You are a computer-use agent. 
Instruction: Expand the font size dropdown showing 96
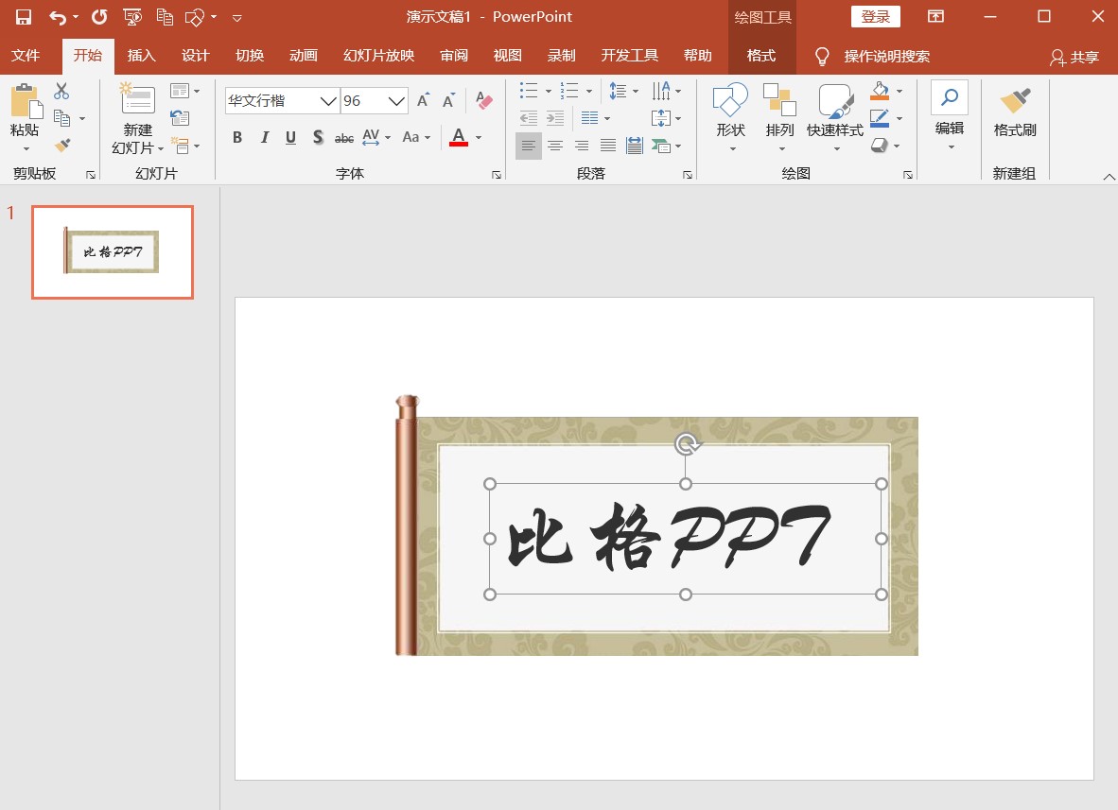397,101
